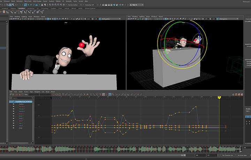Click yellow current-time marker in Graph Editor
This screenshot has height=160, width=251.
click(x=219, y=97)
